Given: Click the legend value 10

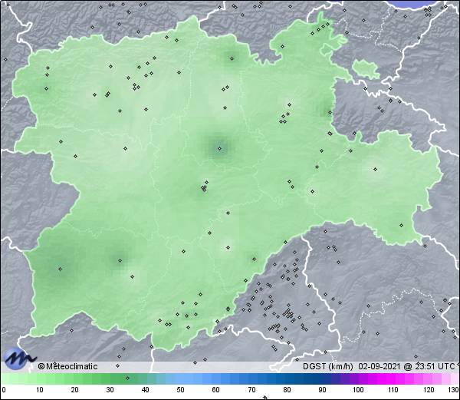Looking at the screenshot, I should [40, 390].
